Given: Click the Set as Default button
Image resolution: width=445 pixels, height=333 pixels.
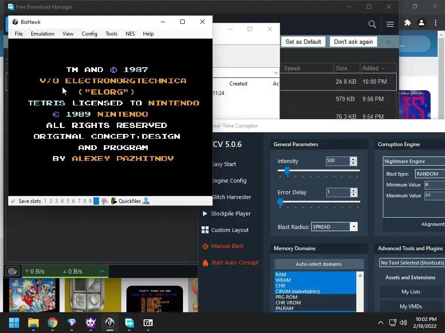Looking at the screenshot, I should pyautogui.click(x=303, y=42).
